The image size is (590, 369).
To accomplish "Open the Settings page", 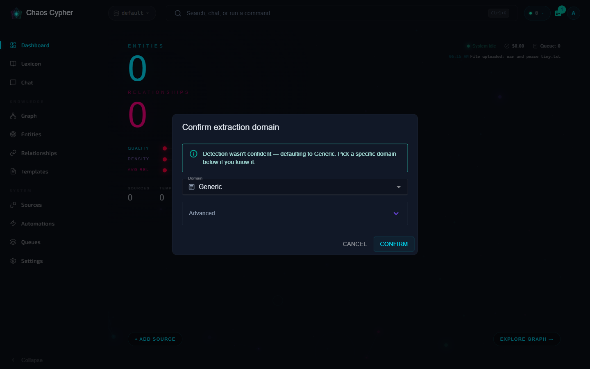I will (x=32, y=261).
